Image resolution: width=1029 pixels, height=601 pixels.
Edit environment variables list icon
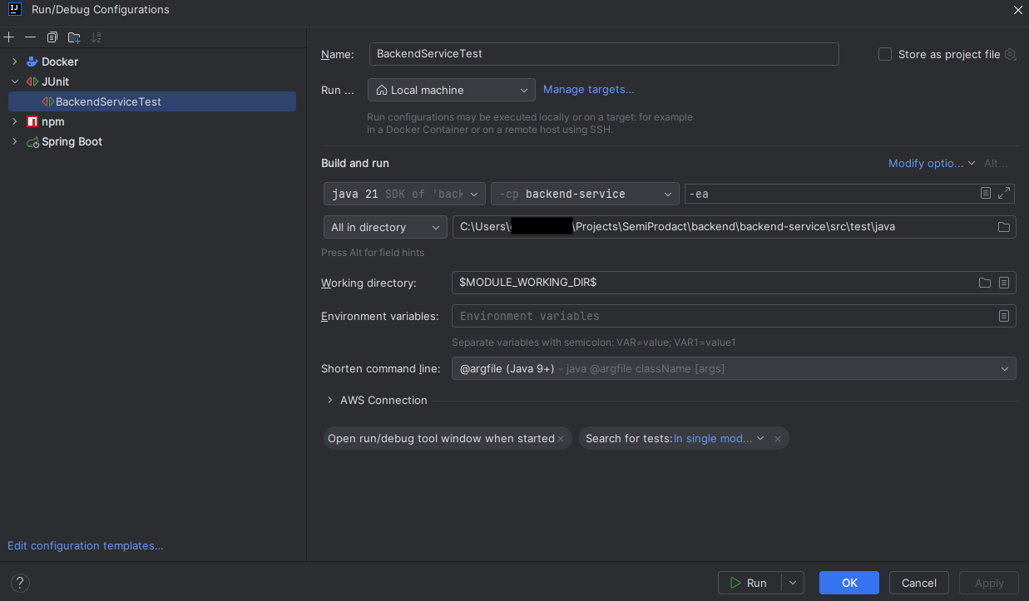pyautogui.click(x=1004, y=316)
